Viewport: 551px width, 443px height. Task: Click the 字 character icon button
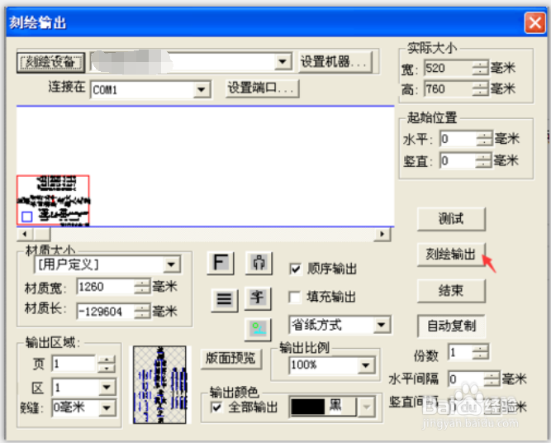[258, 298]
